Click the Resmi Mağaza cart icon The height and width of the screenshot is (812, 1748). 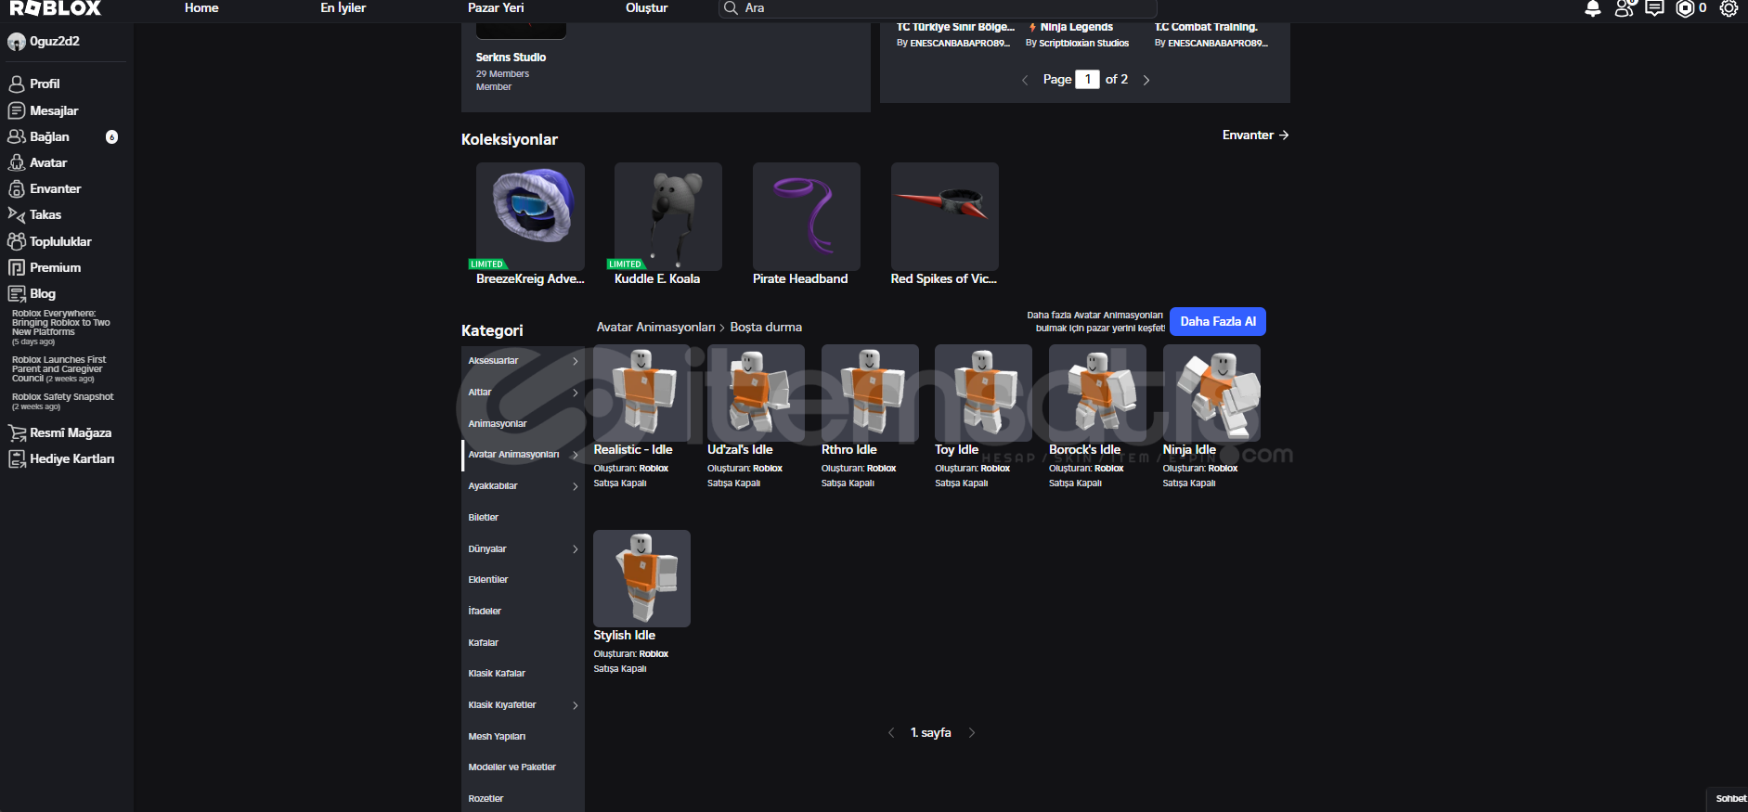pyautogui.click(x=17, y=432)
